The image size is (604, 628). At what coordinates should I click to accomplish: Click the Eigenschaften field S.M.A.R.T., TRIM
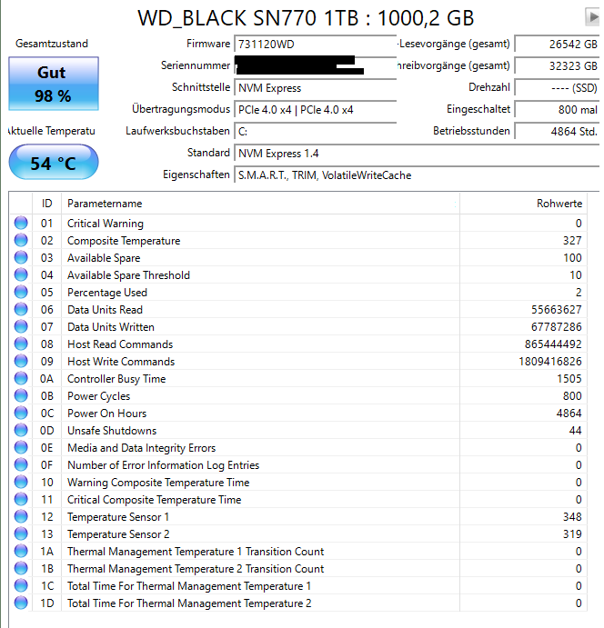click(x=417, y=175)
